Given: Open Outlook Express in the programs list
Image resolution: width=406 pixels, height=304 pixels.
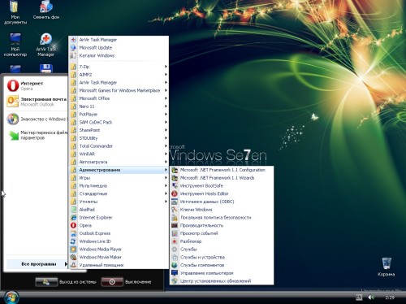Looking at the screenshot, I should 119,233.
